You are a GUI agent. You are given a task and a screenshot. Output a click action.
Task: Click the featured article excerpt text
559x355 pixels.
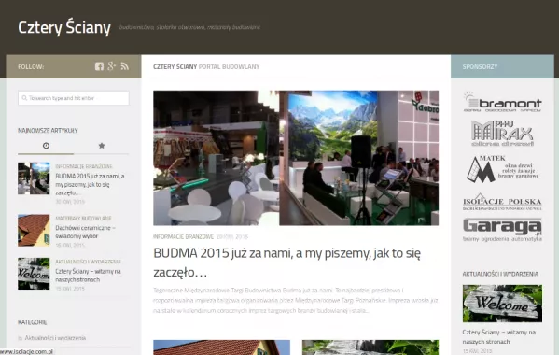[x=296, y=301]
